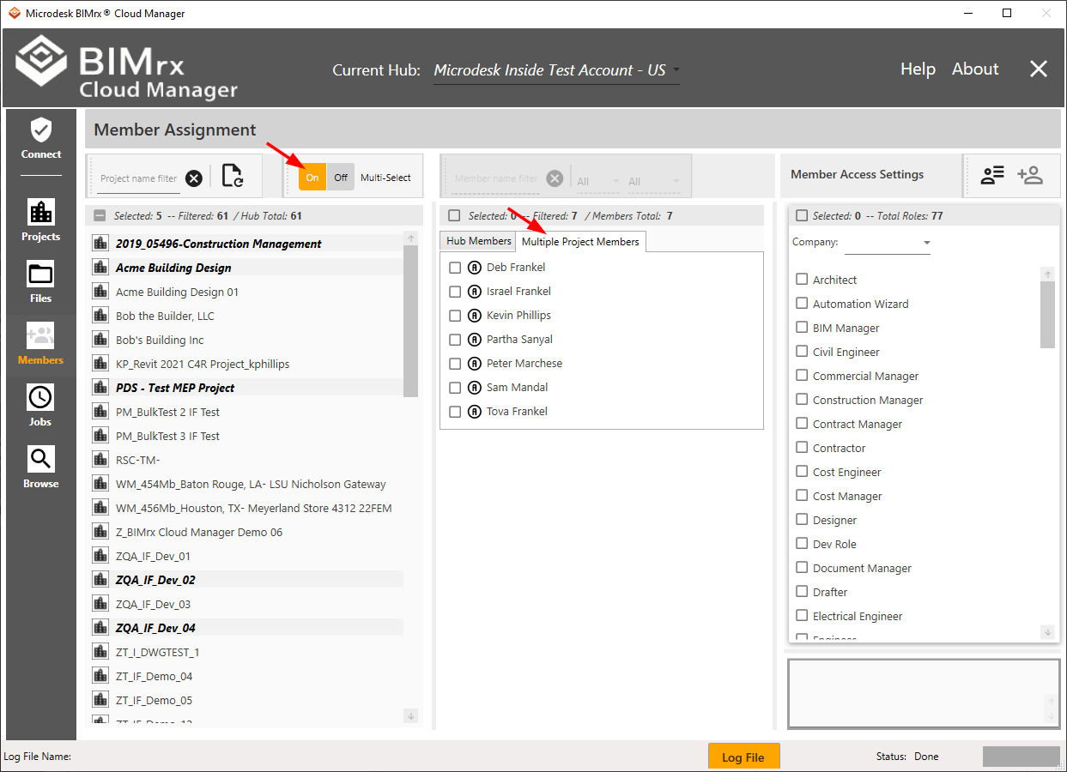Check the BIM Manager role checkbox
This screenshot has height=772, width=1067.
point(802,328)
